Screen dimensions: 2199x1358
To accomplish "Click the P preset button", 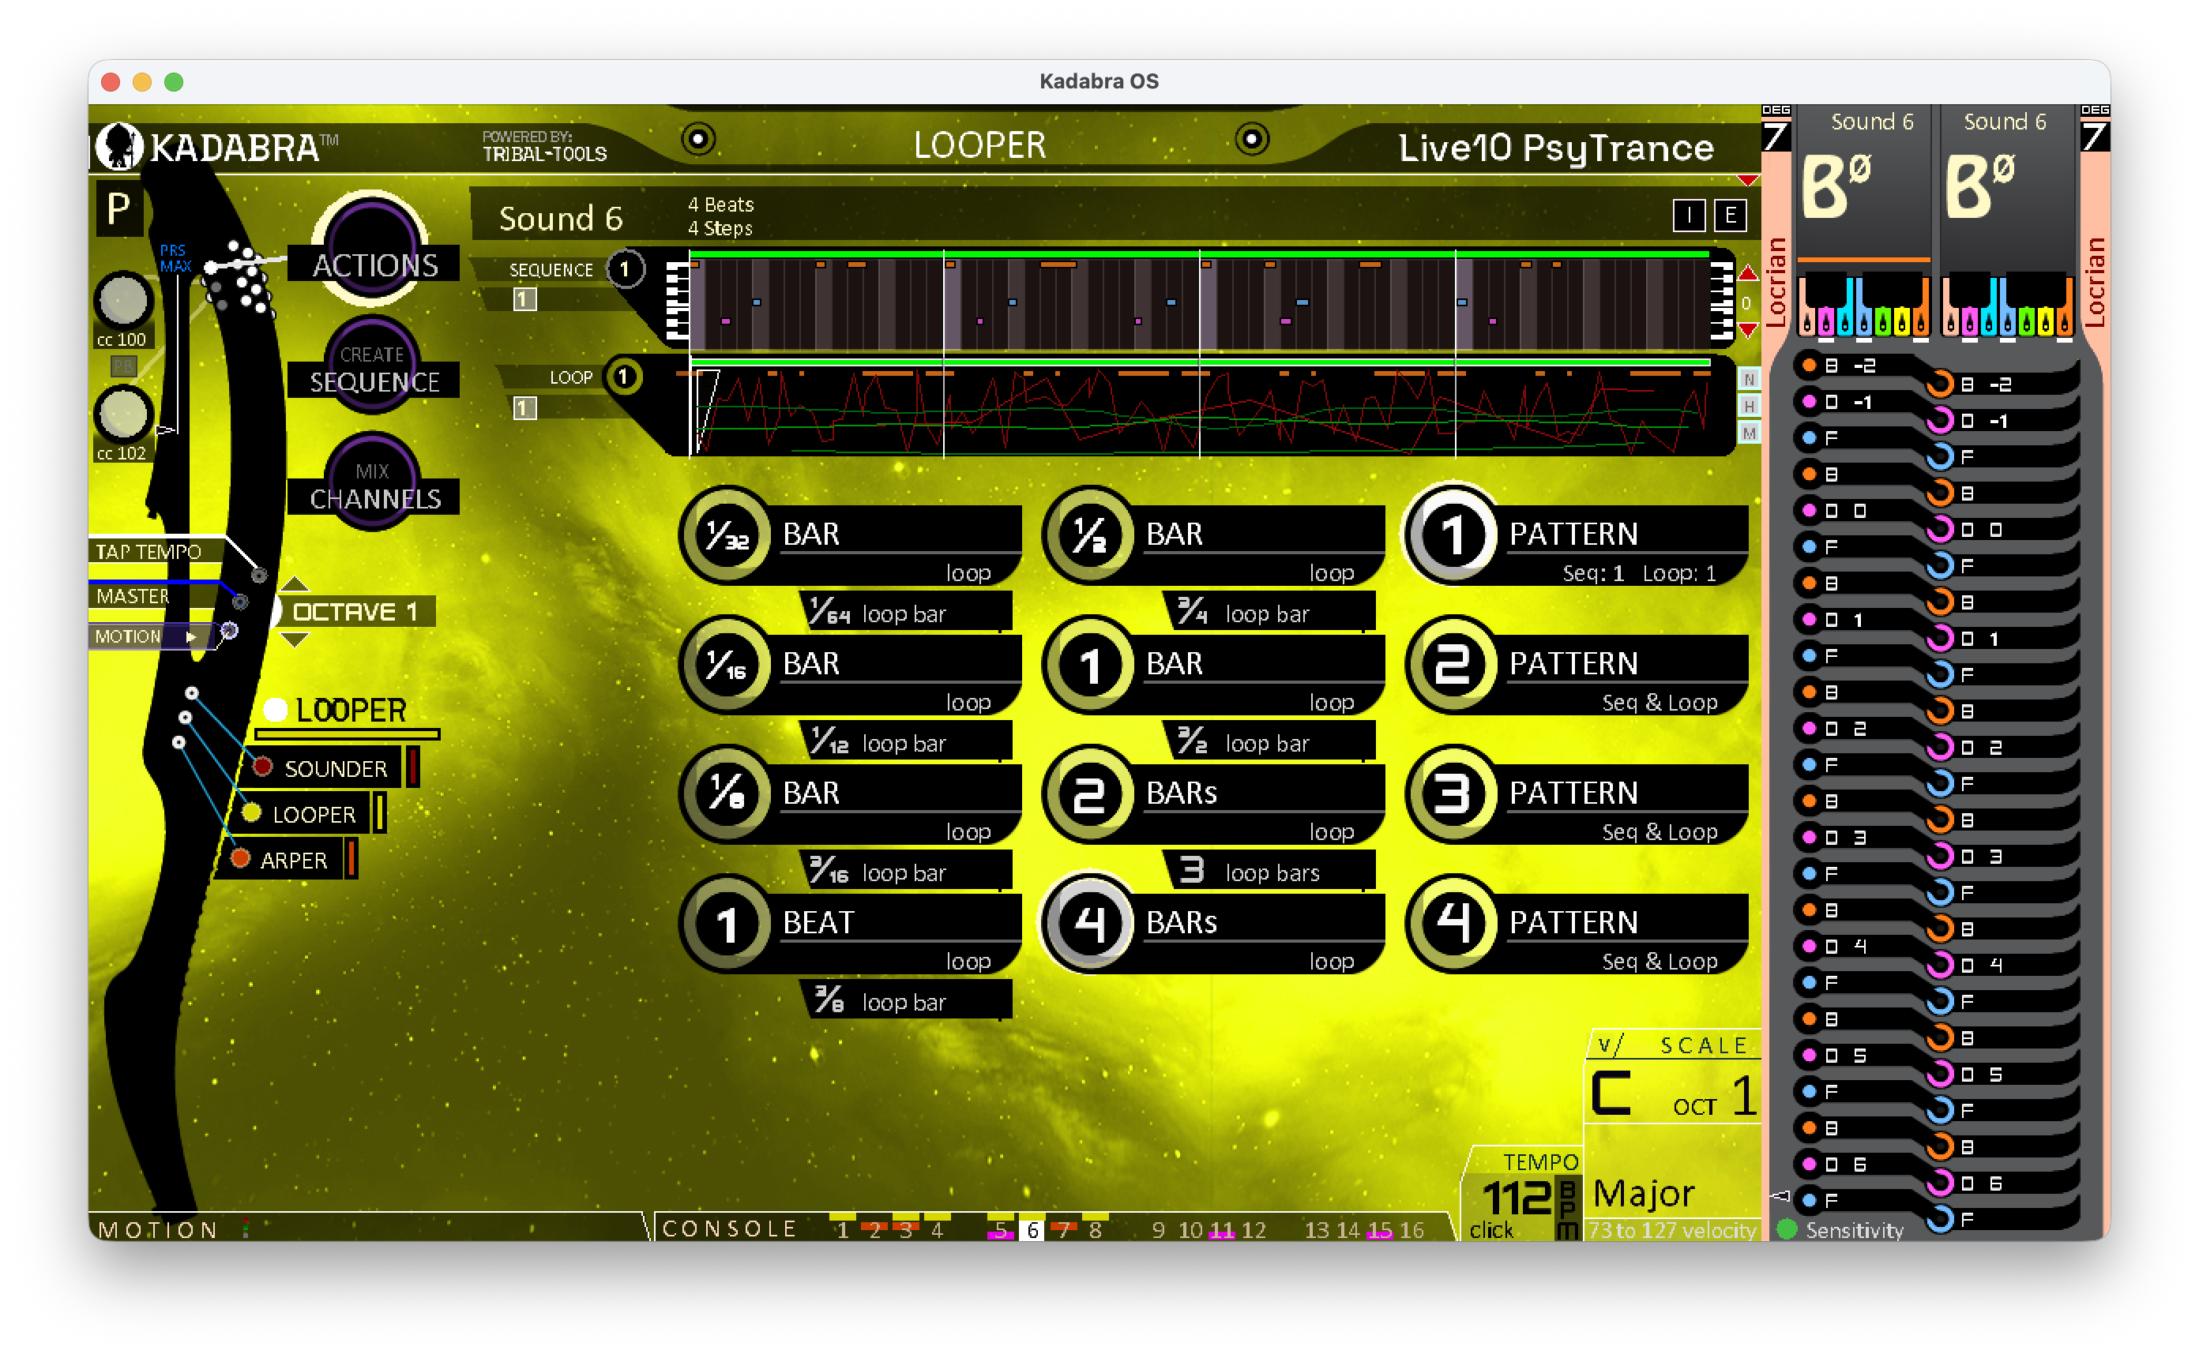I will 119,210.
